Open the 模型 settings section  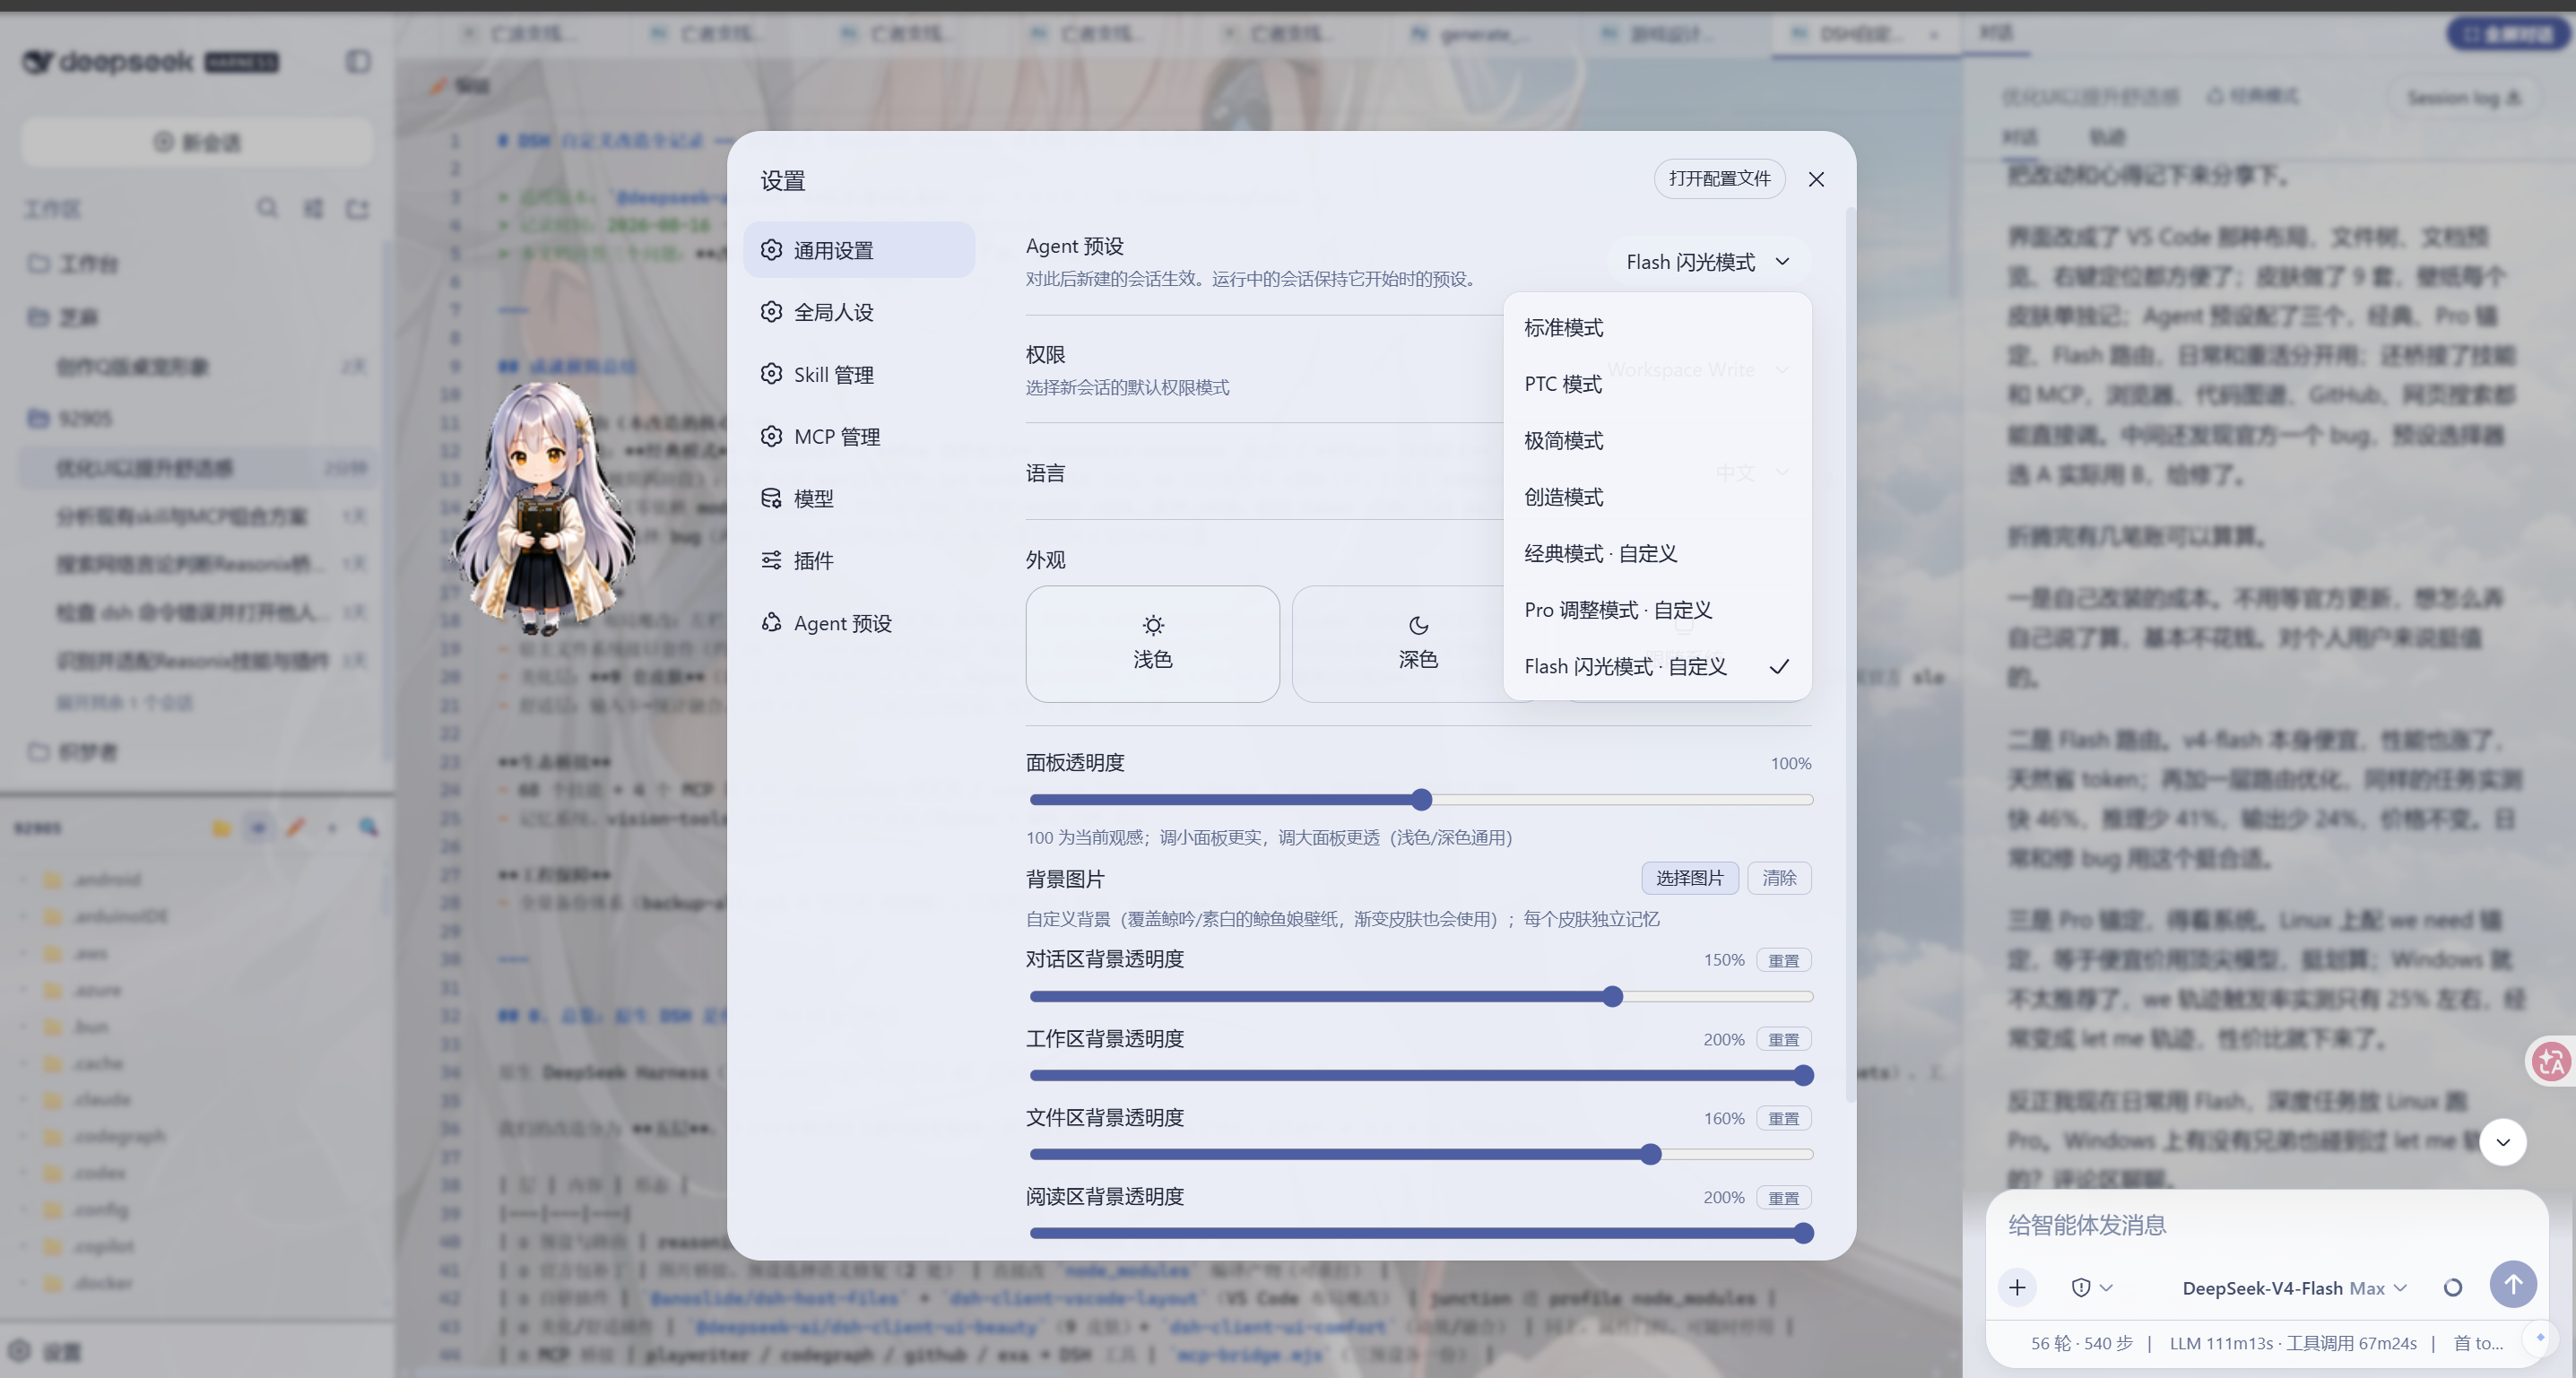[859, 498]
